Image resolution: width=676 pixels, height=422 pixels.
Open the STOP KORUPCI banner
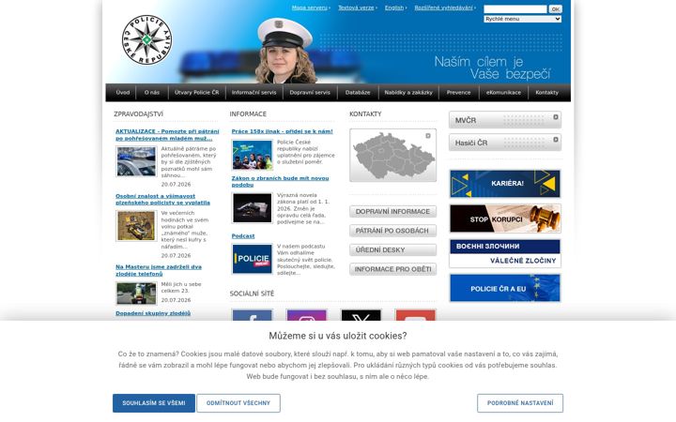pos(505,219)
